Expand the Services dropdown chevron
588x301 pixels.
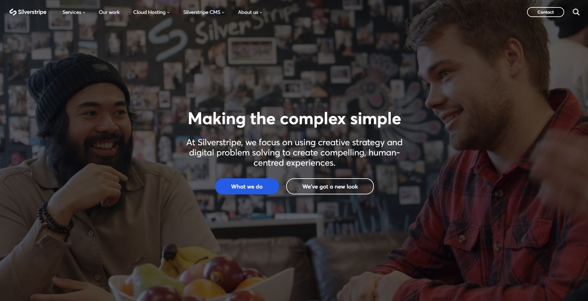point(84,13)
